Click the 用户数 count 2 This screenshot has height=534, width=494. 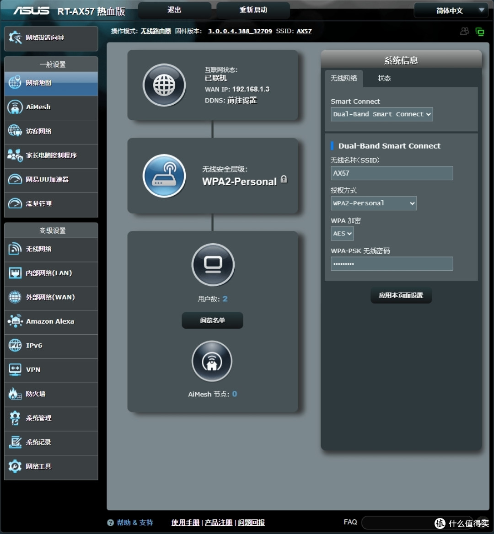tap(225, 299)
